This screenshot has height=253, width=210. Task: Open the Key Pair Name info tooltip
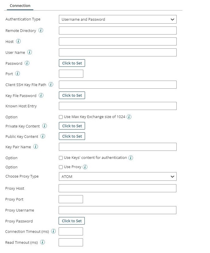pos(36,147)
